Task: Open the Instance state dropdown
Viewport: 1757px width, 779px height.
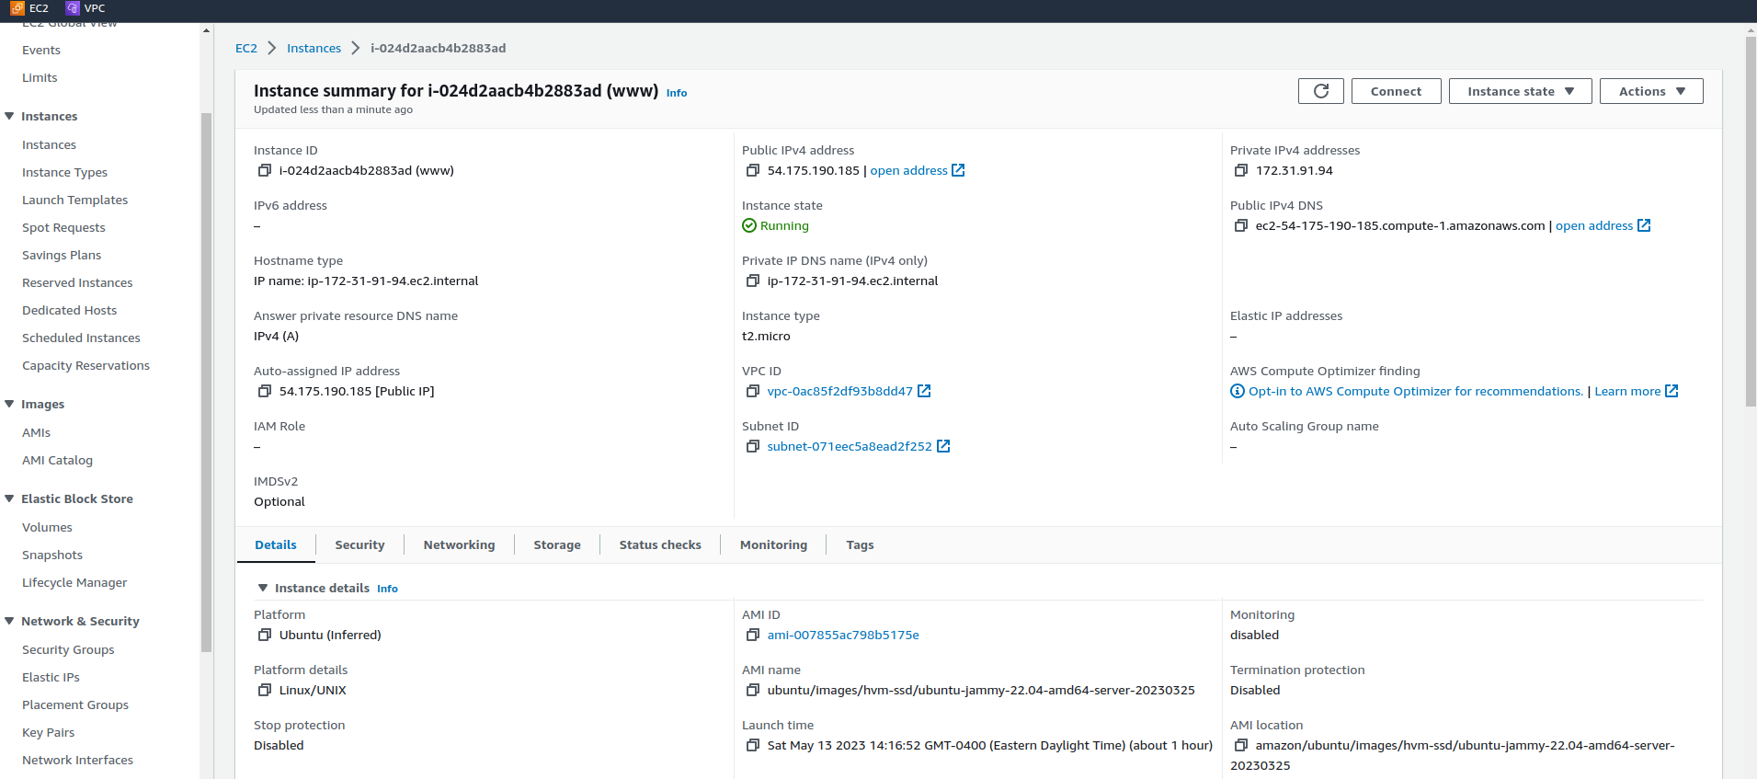Action: click(1520, 91)
